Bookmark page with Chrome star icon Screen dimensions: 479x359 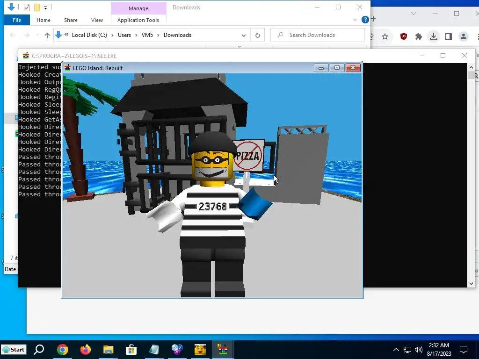(385, 36)
